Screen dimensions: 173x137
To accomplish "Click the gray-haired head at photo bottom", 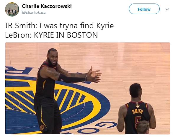I will pyautogui.click(x=143, y=127).
